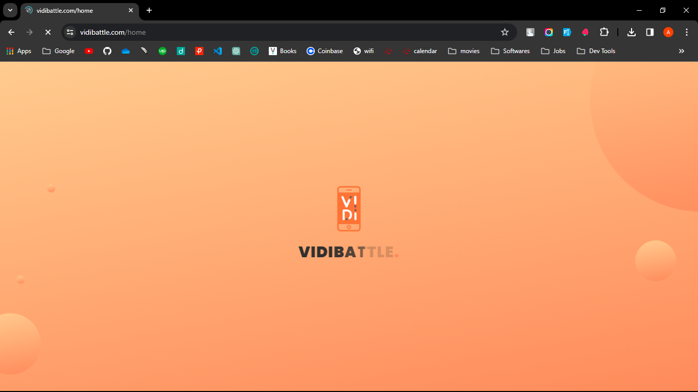The width and height of the screenshot is (698, 392).
Task: Expand the Google bookmarks folder
Action: [58, 51]
